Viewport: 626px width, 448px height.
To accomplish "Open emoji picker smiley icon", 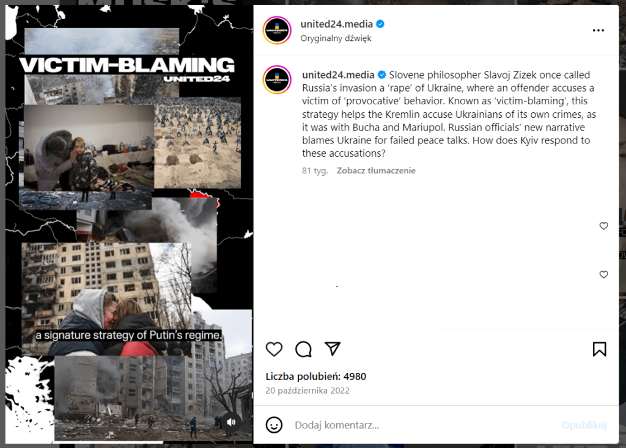I will [x=274, y=425].
